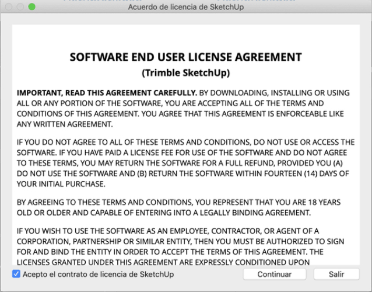Click the green zoom window button
This screenshot has height=292, width=372.
click(32, 7)
